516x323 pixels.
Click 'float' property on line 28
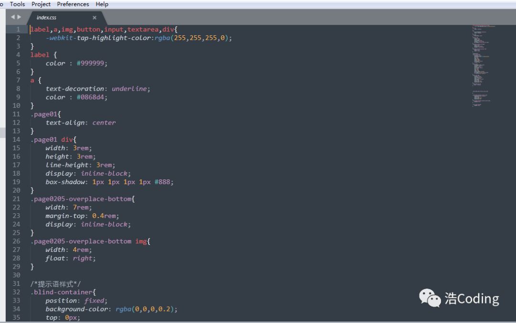pos(55,258)
